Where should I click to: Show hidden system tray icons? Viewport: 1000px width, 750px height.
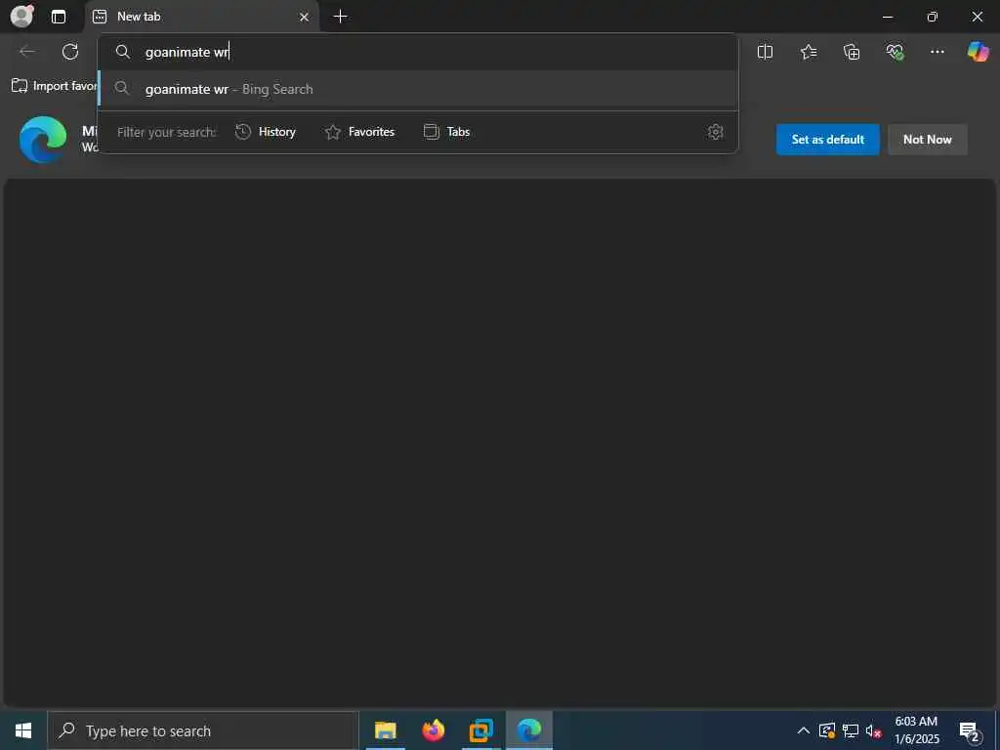804,730
